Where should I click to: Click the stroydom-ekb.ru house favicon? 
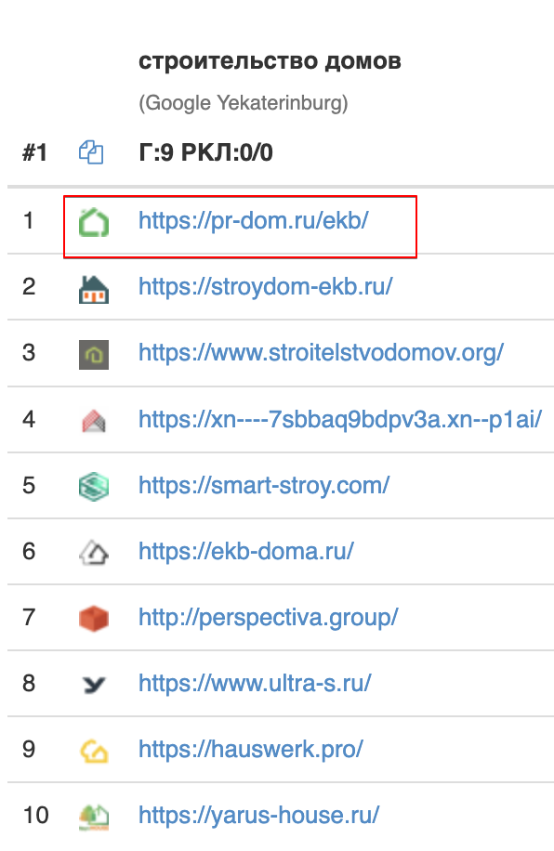(94, 288)
